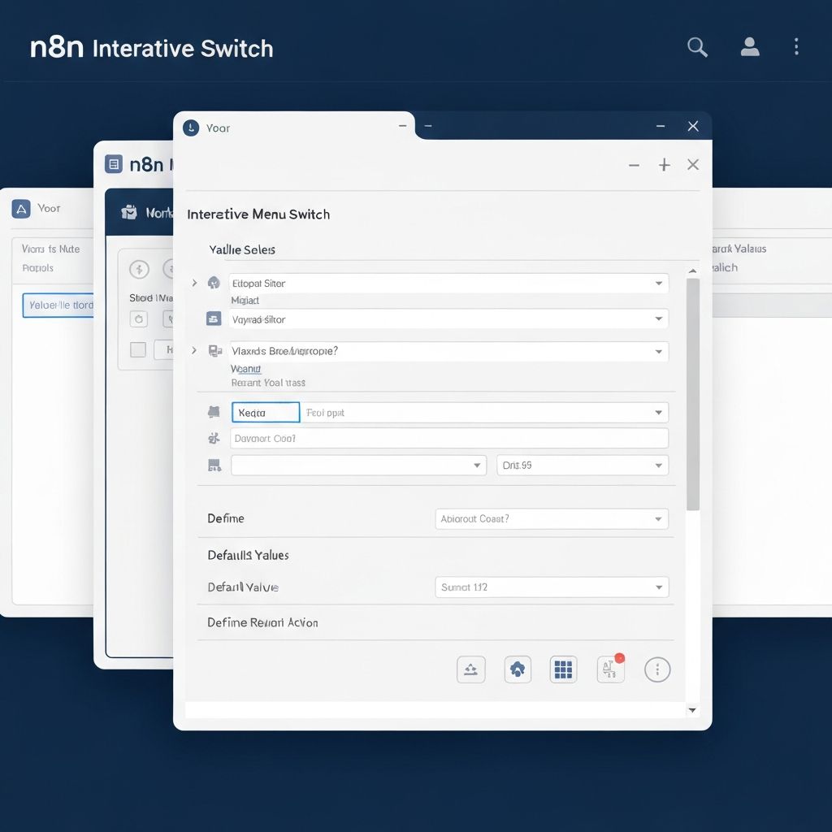Viewport: 832px width, 832px height.
Task: Click the cloud icon in the bottom toolbar
Action: coord(517,669)
